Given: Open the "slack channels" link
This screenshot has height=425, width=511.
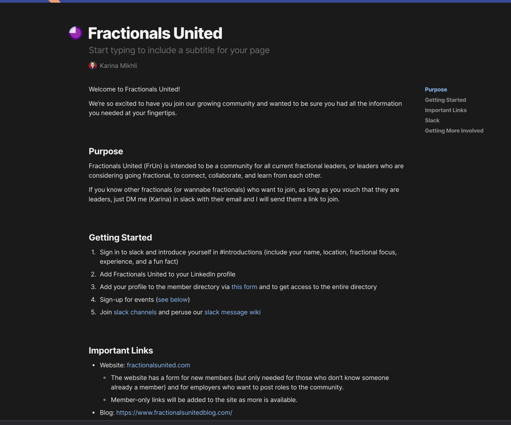Looking at the screenshot, I should 135,312.
